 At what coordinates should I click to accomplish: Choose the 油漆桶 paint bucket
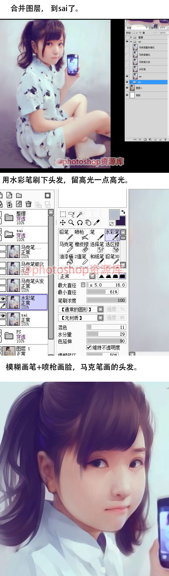click(x=66, y=259)
